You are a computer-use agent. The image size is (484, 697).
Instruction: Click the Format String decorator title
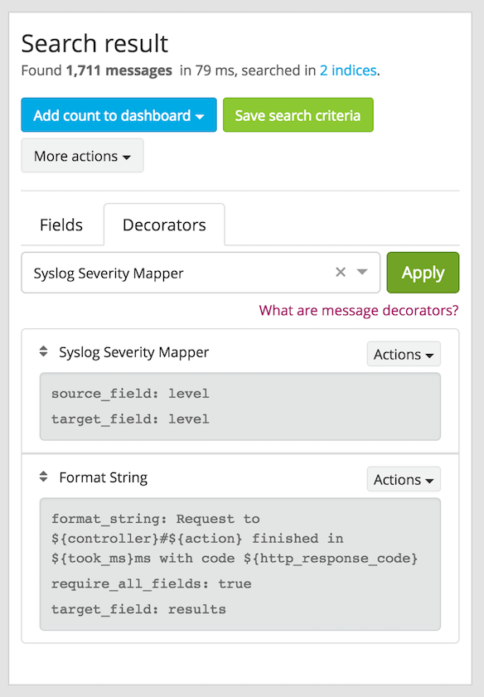coord(103,477)
